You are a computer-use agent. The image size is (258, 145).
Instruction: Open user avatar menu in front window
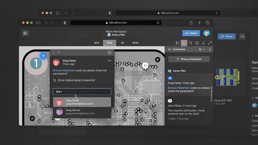pyautogui.click(x=207, y=33)
